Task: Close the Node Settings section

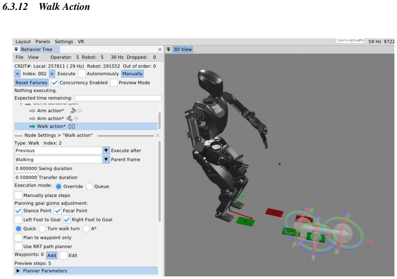Action: pyautogui.click(x=158, y=135)
